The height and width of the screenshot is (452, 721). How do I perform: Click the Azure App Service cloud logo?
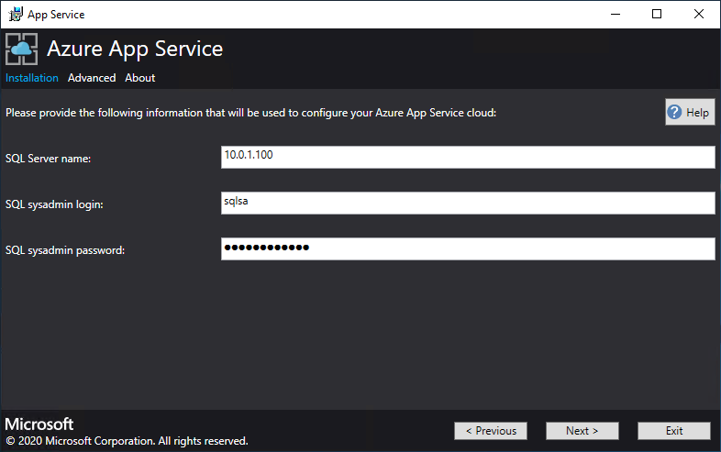[22, 49]
